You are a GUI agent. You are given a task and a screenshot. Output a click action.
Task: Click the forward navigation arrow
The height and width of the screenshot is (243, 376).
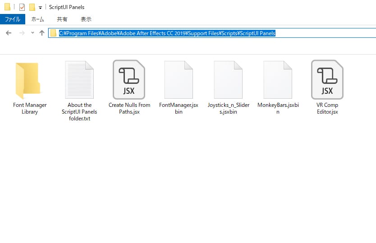[22, 33]
